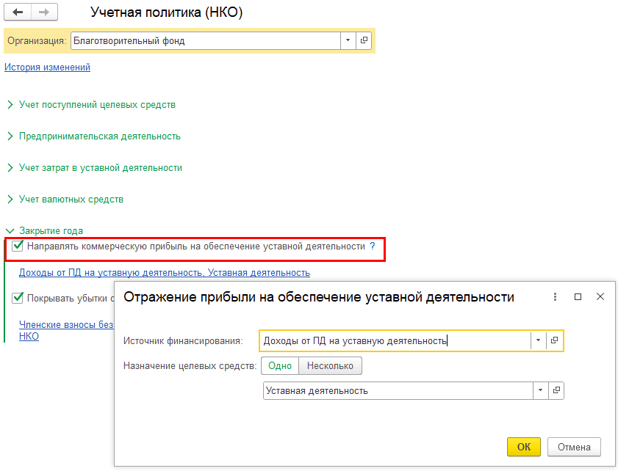This screenshot has height=471, width=618.
Task: Expand the Учет поступлений целевых средств section
Action: [x=97, y=105]
